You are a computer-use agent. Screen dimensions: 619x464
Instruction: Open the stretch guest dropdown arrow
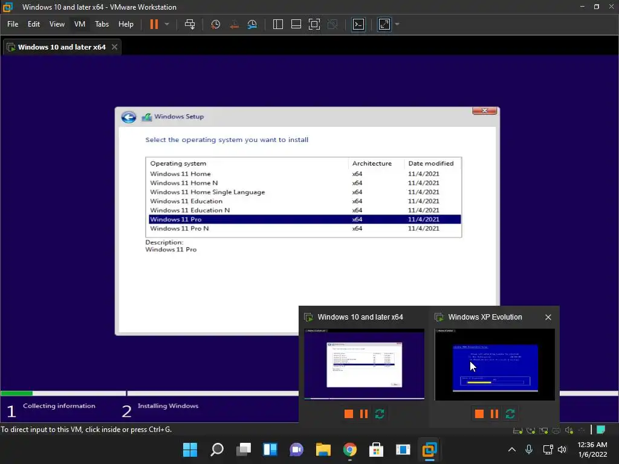(397, 24)
